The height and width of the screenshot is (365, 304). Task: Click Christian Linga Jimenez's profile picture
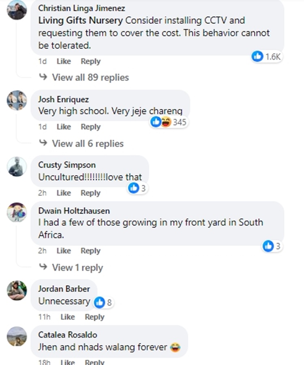coord(17,10)
